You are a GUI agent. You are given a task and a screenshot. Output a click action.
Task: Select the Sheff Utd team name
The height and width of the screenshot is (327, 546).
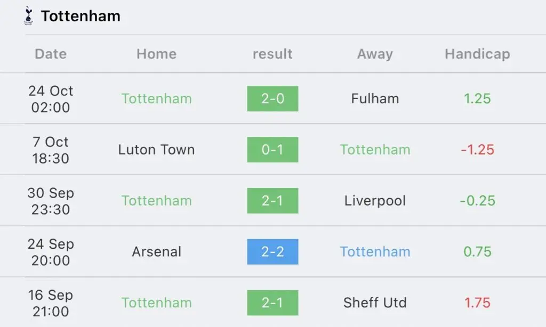tap(375, 303)
